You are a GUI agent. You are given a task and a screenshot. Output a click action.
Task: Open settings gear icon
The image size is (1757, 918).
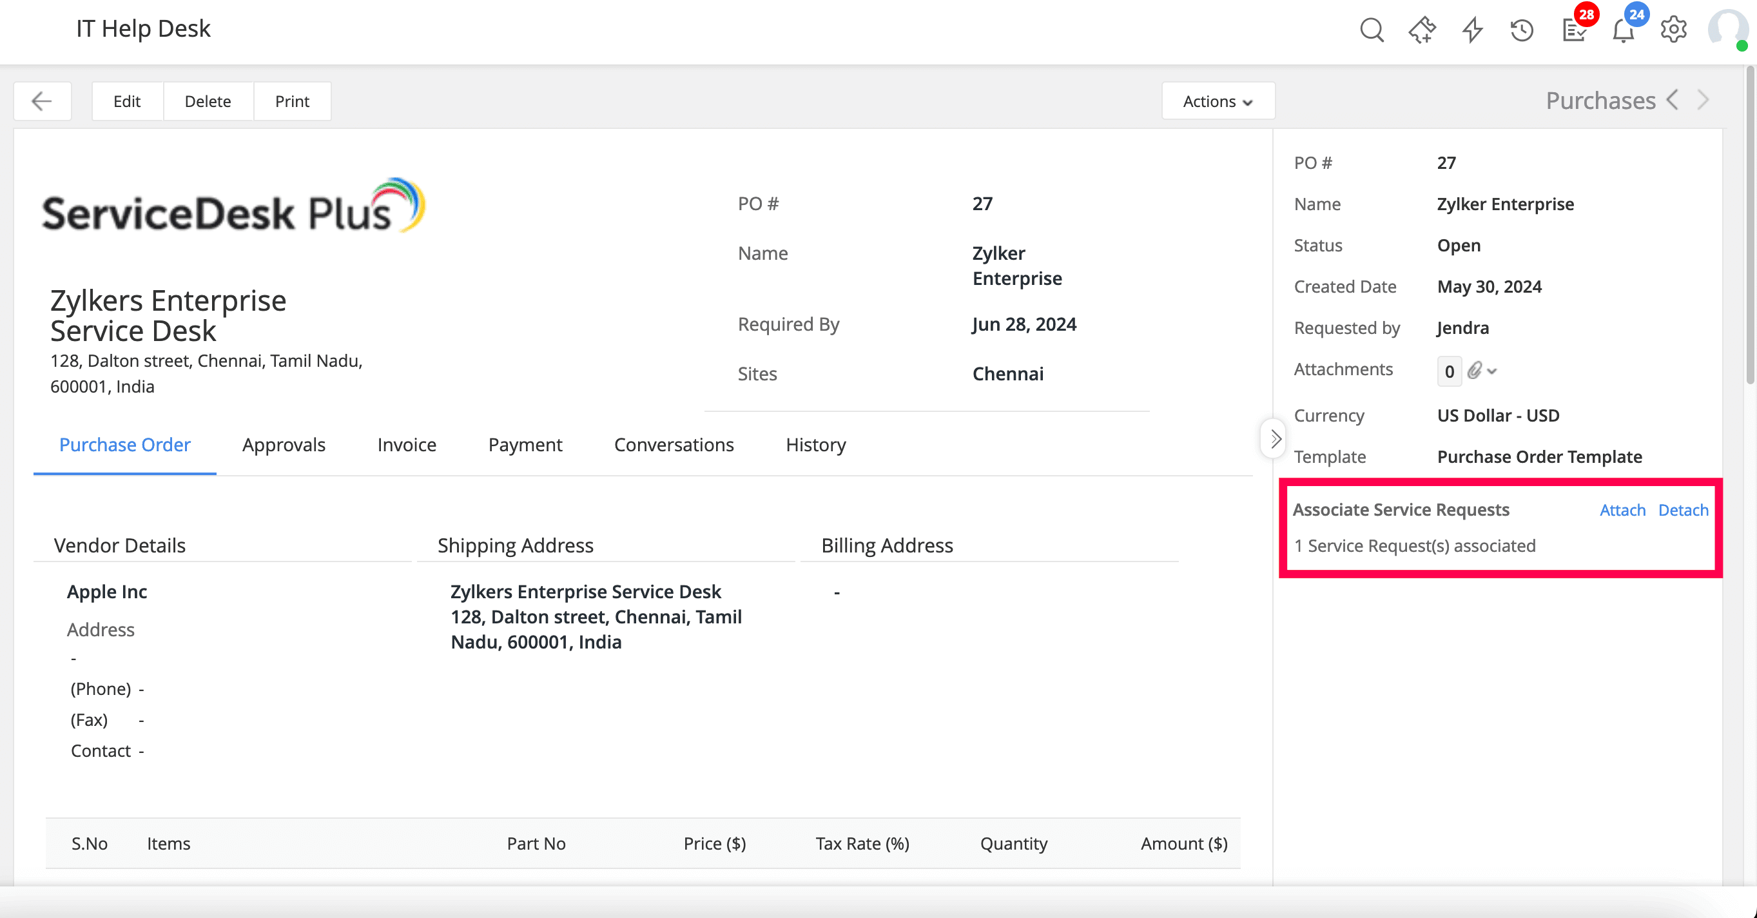[1674, 30]
